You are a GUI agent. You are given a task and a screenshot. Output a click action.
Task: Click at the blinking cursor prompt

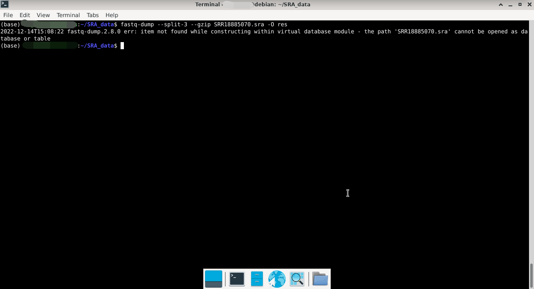122,45
